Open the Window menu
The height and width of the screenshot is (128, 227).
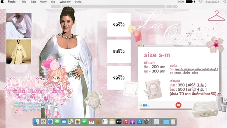pyautogui.click(x=65, y=2)
